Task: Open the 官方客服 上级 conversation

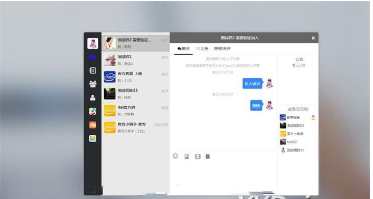Action: coord(136,77)
